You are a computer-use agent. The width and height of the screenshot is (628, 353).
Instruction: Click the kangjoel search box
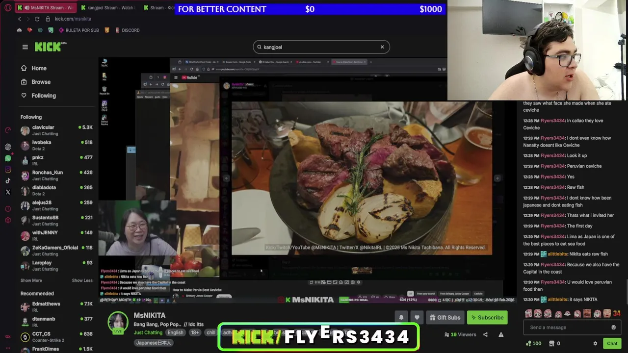pyautogui.click(x=321, y=47)
